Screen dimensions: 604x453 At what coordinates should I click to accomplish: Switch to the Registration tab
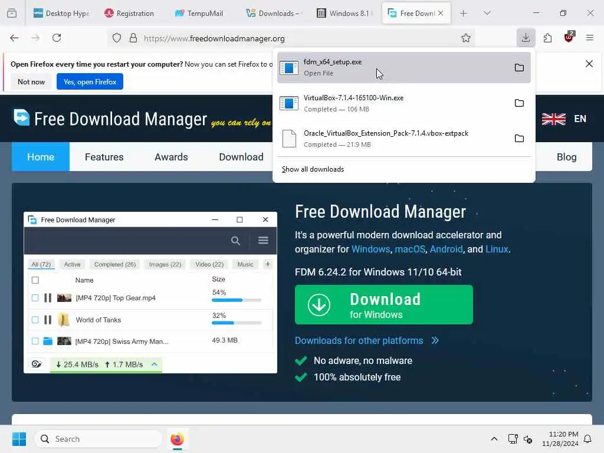pyautogui.click(x=130, y=13)
